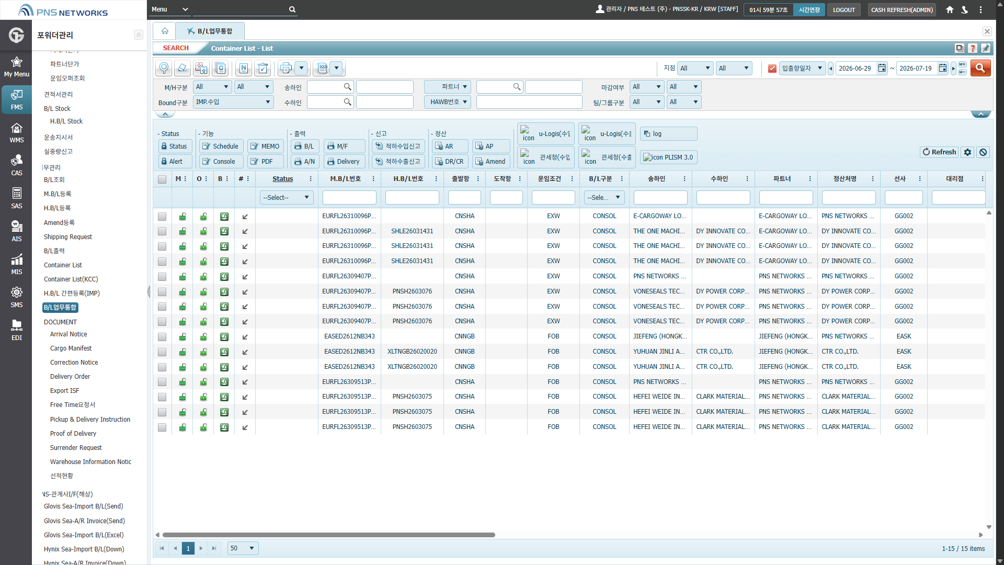Click the Schedule function button

click(221, 146)
